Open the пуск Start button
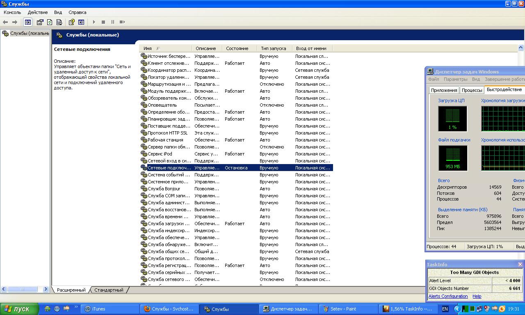The height and width of the screenshot is (315, 525). point(19,309)
